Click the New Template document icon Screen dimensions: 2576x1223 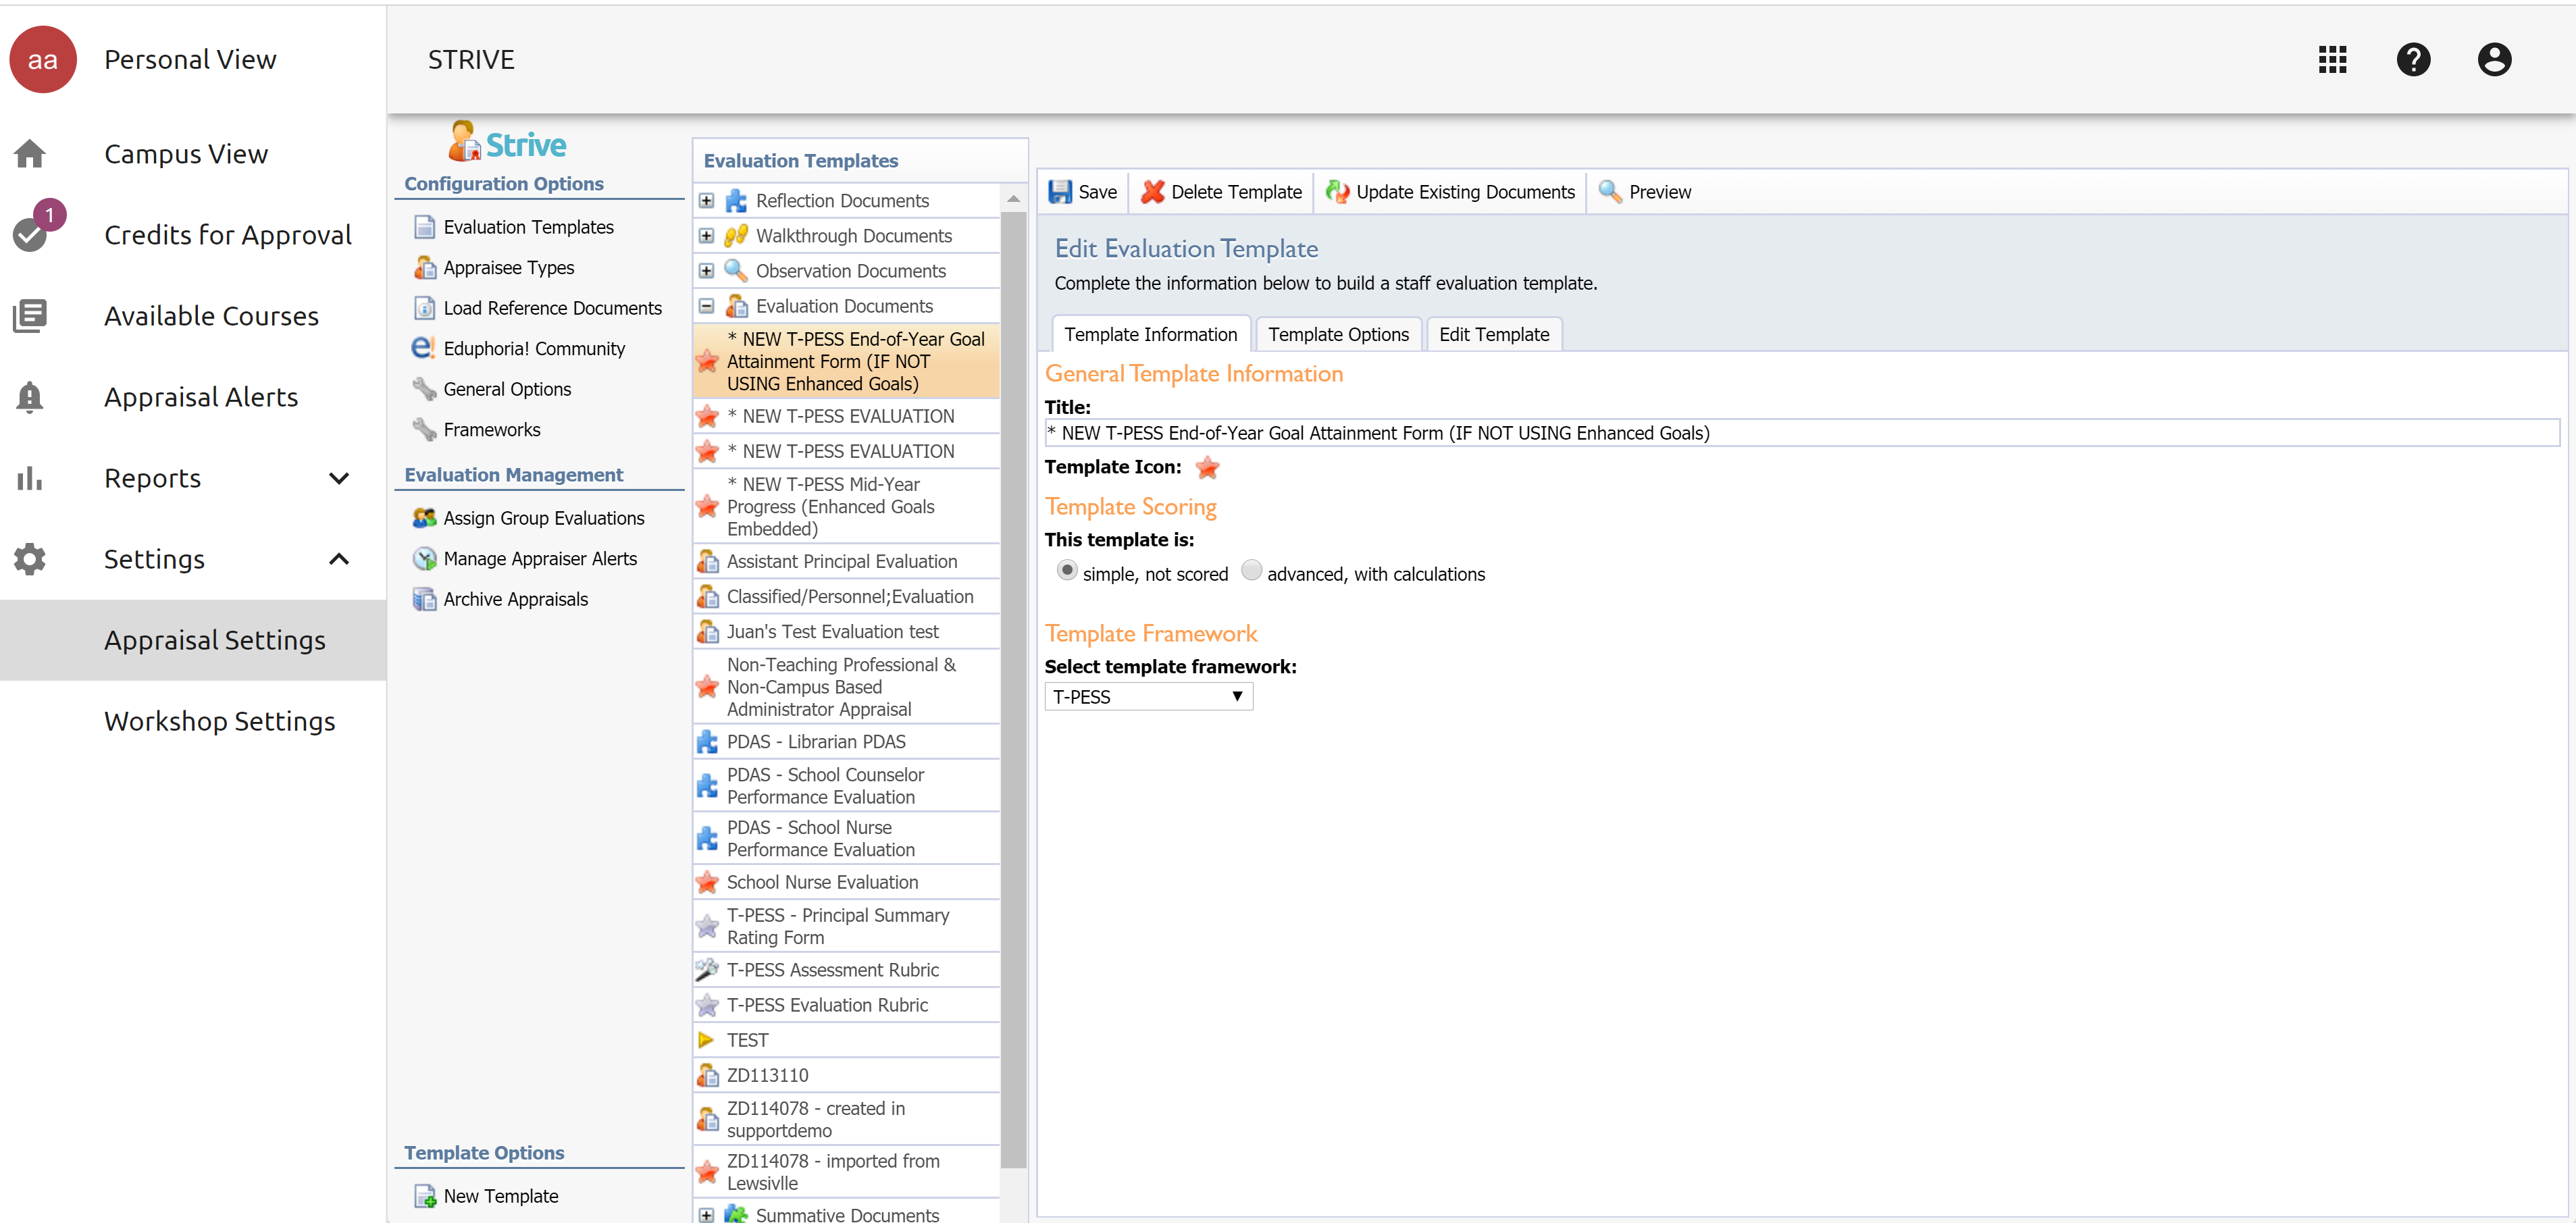[x=425, y=1196]
